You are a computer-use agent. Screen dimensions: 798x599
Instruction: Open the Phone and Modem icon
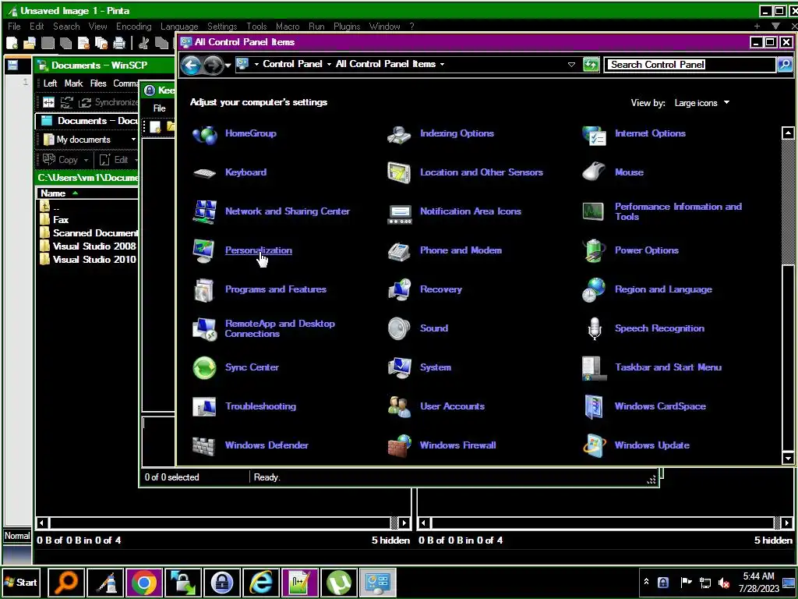[x=399, y=251]
